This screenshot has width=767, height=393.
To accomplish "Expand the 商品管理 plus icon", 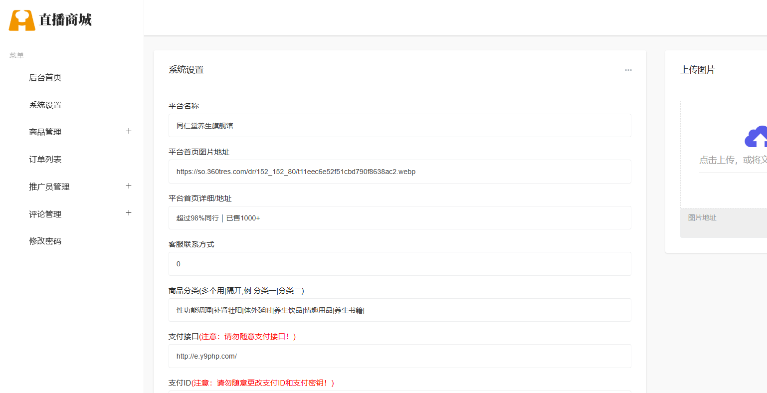I will pyautogui.click(x=129, y=131).
